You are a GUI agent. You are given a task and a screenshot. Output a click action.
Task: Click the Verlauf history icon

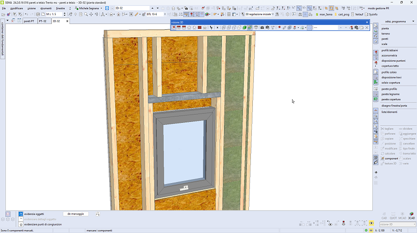(x=357, y=14)
